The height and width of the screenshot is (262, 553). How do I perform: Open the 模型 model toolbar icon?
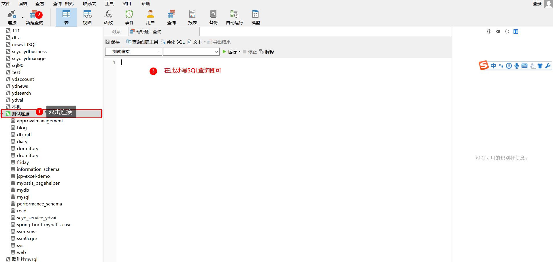pos(256,17)
